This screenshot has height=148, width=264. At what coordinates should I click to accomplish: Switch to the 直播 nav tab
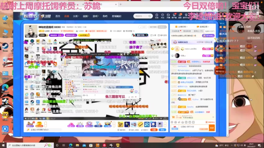pos(67,16)
